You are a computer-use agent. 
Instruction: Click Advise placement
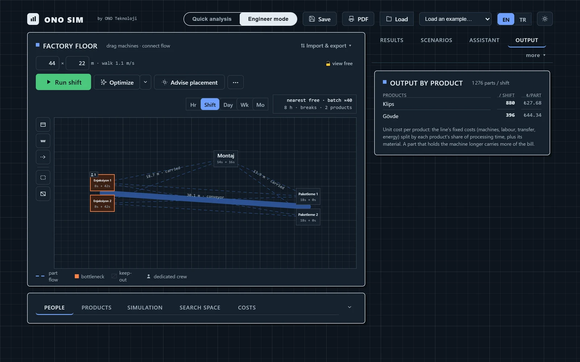click(x=189, y=83)
